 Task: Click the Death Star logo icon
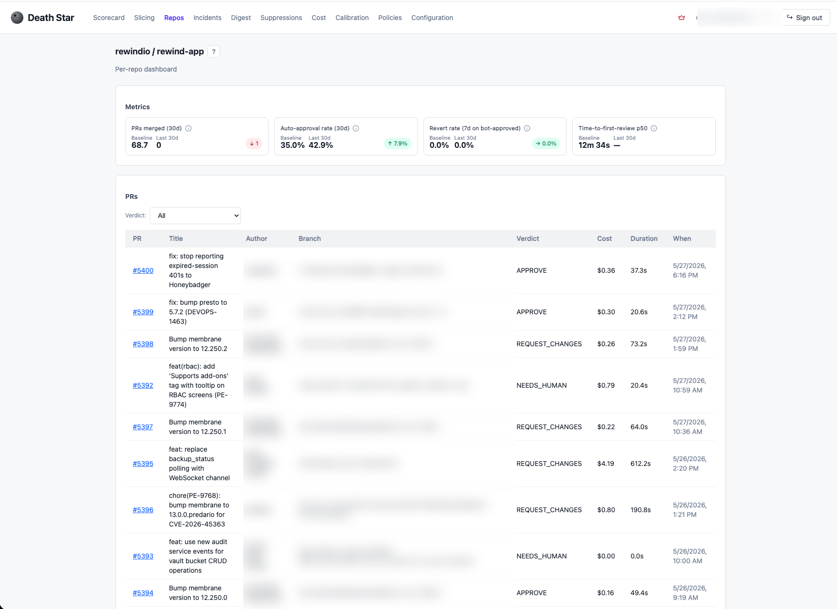pyautogui.click(x=17, y=18)
